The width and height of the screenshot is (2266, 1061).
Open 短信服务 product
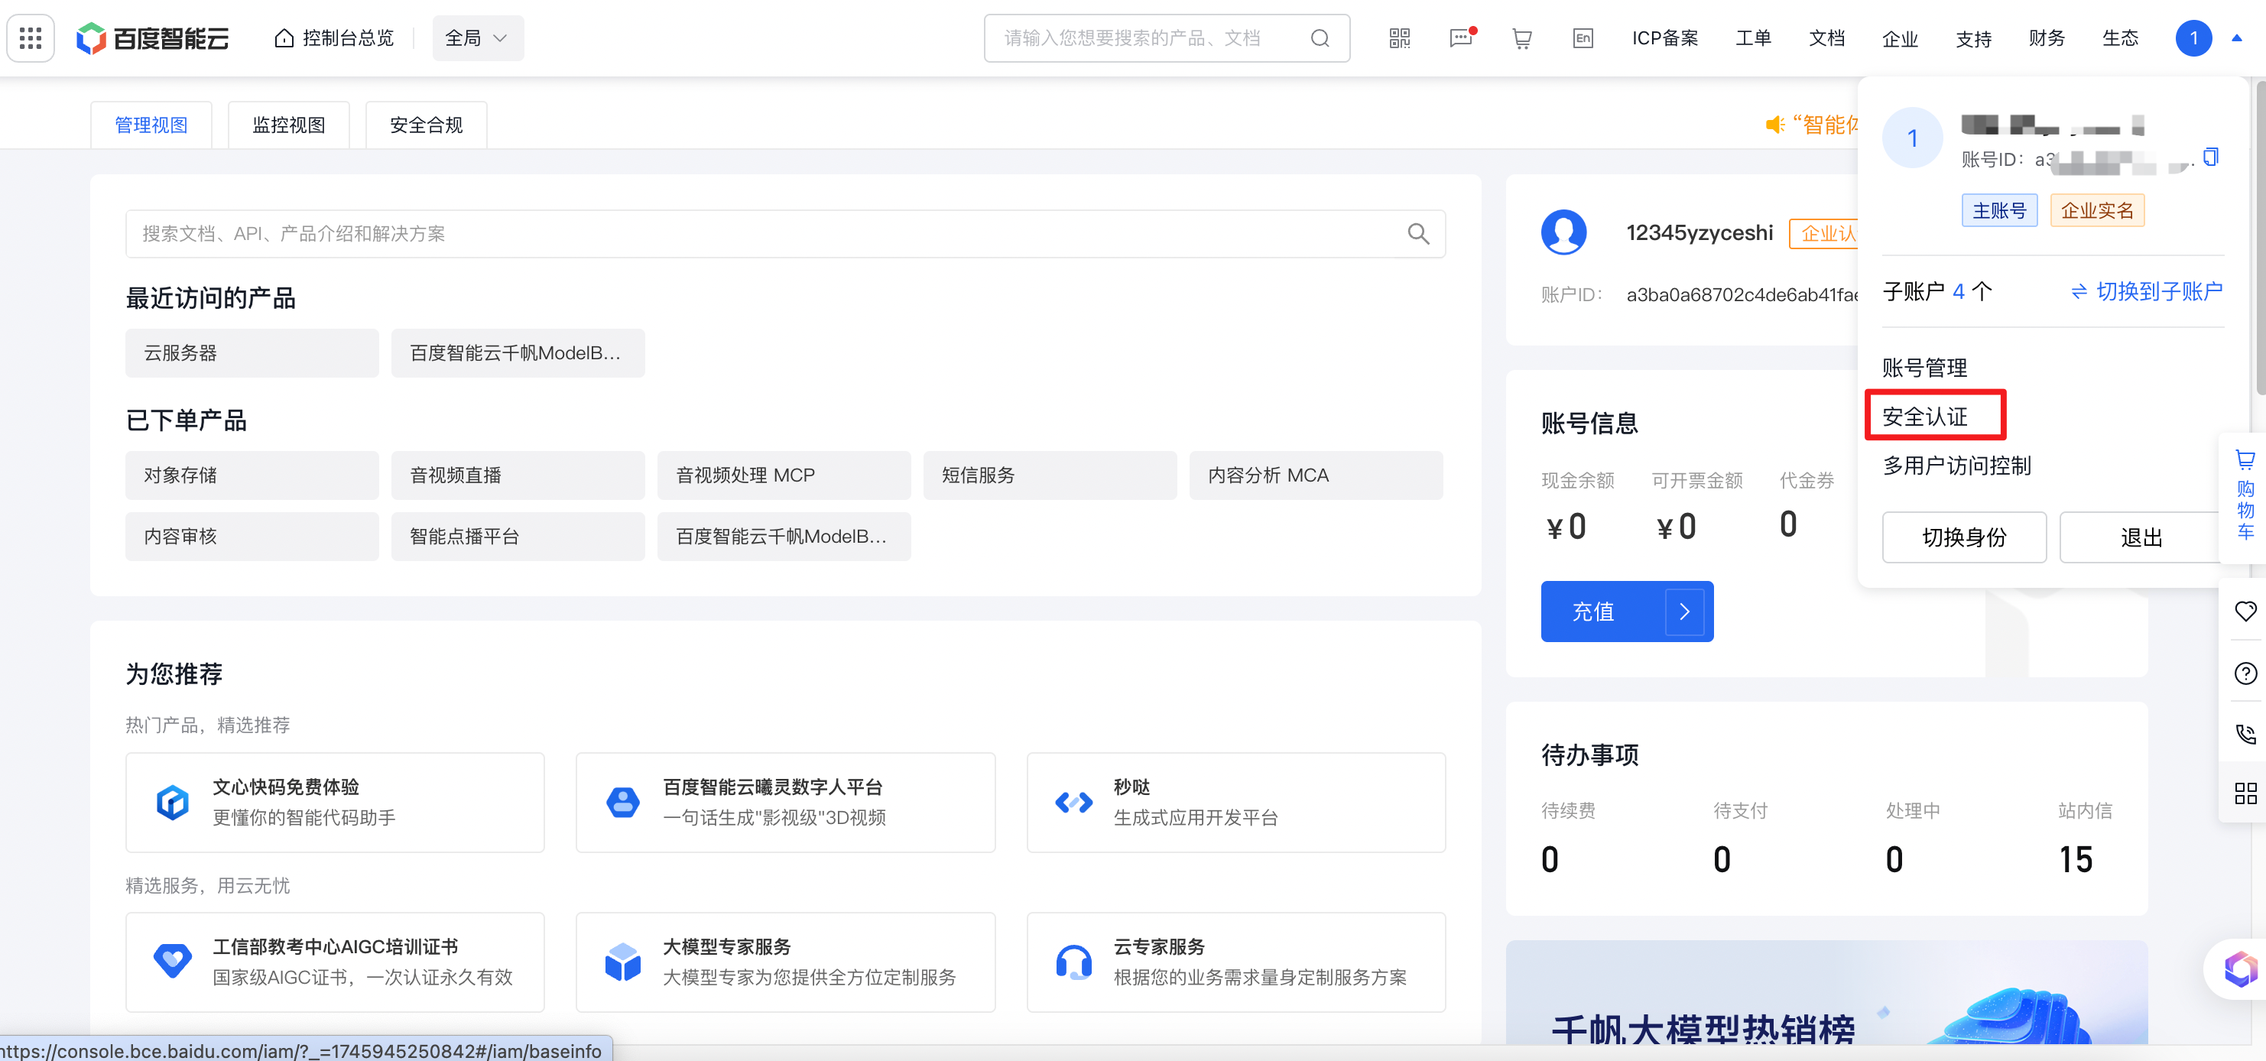(x=1050, y=475)
